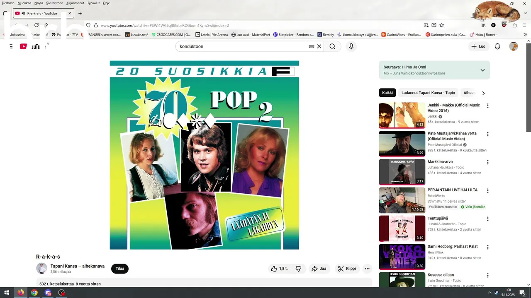
Task: Like the R-a-k-a-s video
Action: coord(279,269)
